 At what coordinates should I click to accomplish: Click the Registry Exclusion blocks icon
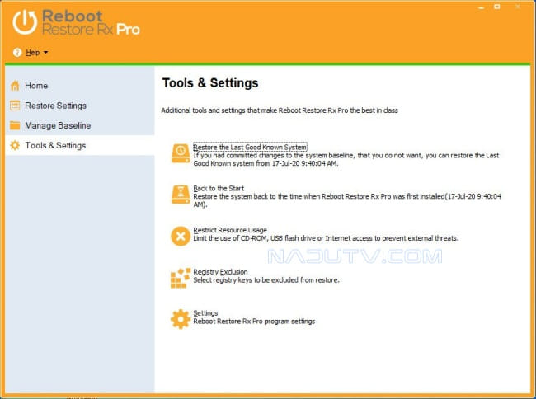point(181,278)
